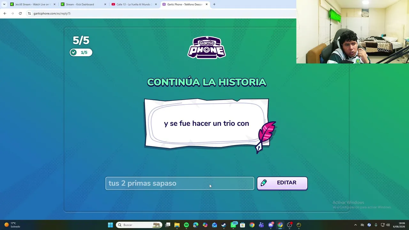
Task: Click the blue circular tray icon
Action: pos(369,225)
